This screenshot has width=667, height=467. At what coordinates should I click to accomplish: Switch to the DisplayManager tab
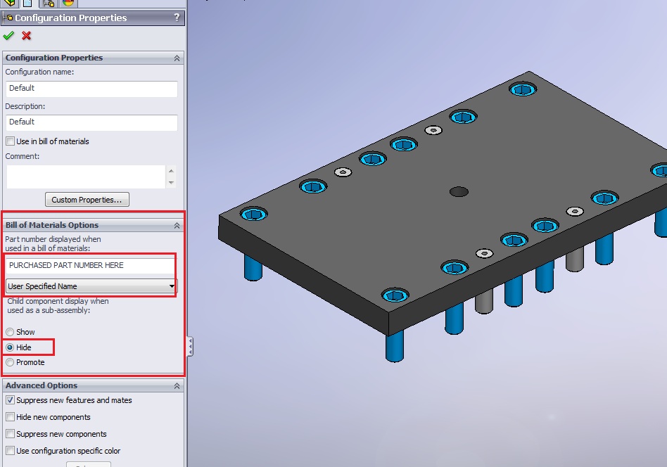coord(68,4)
